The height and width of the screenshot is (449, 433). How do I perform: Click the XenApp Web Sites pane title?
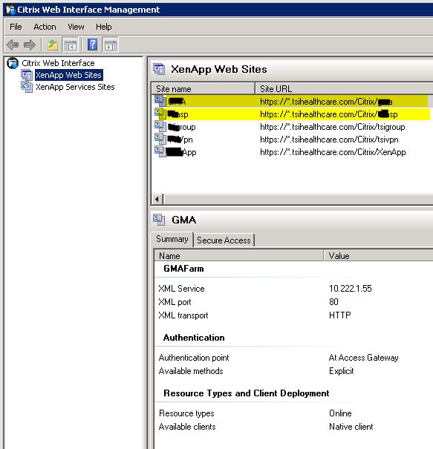coord(218,69)
